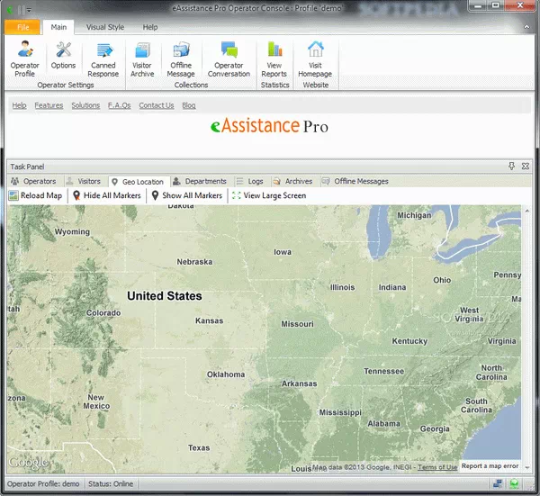Switch to the Visitors tab

pos(84,181)
